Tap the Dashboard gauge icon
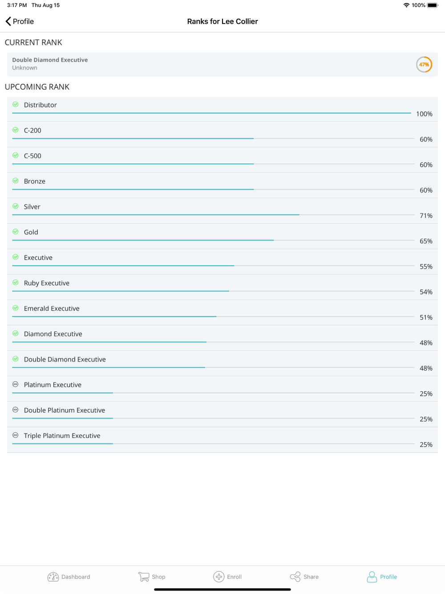445x594 pixels. point(53,577)
